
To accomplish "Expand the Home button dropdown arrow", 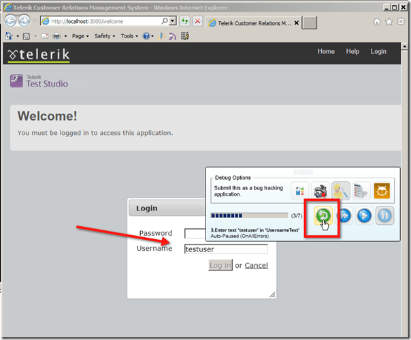I will (18, 36).
